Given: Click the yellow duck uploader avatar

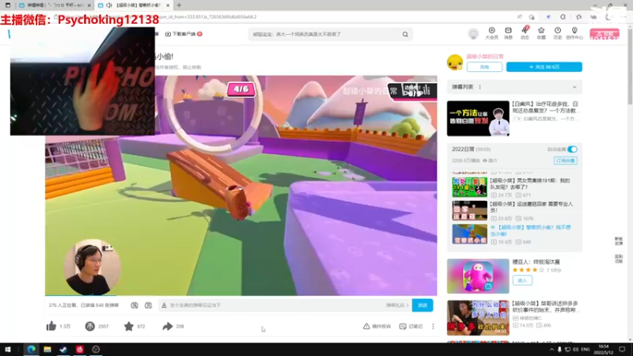Looking at the screenshot, I should coord(455,62).
